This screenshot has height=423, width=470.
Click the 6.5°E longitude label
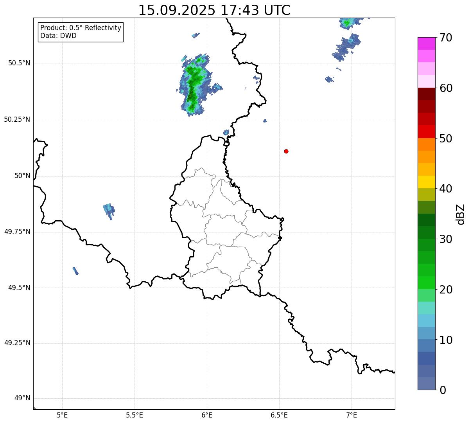pyautogui.click(x=279, y=415)
